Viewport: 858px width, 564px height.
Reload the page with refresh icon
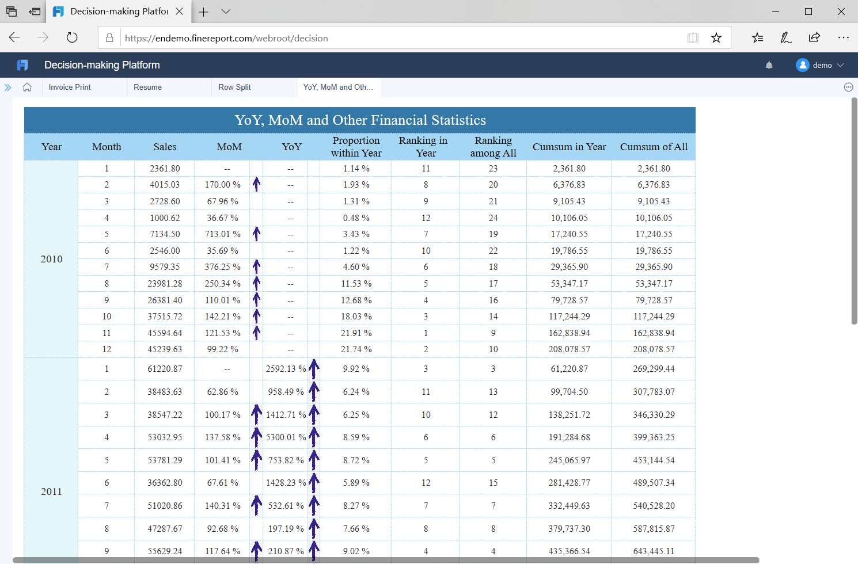coord(72,37)
